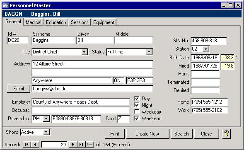Switch to the Medical tab

(34, 22)
